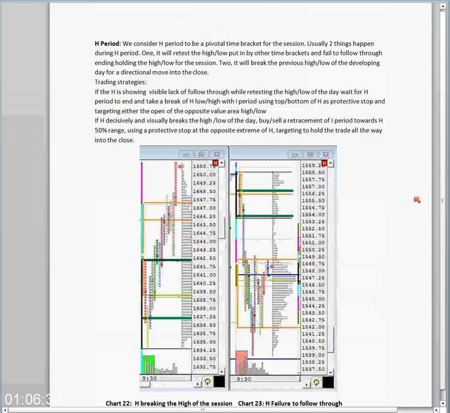
Task: Click the black square below Chart 22
Action: [x=219, y=382]
